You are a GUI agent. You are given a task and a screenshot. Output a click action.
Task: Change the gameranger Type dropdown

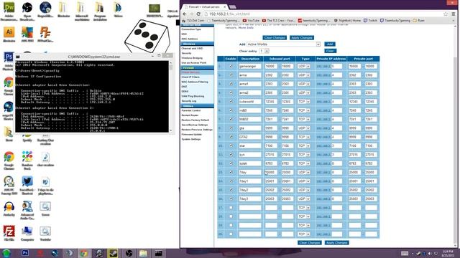click(x=303, y=67)
